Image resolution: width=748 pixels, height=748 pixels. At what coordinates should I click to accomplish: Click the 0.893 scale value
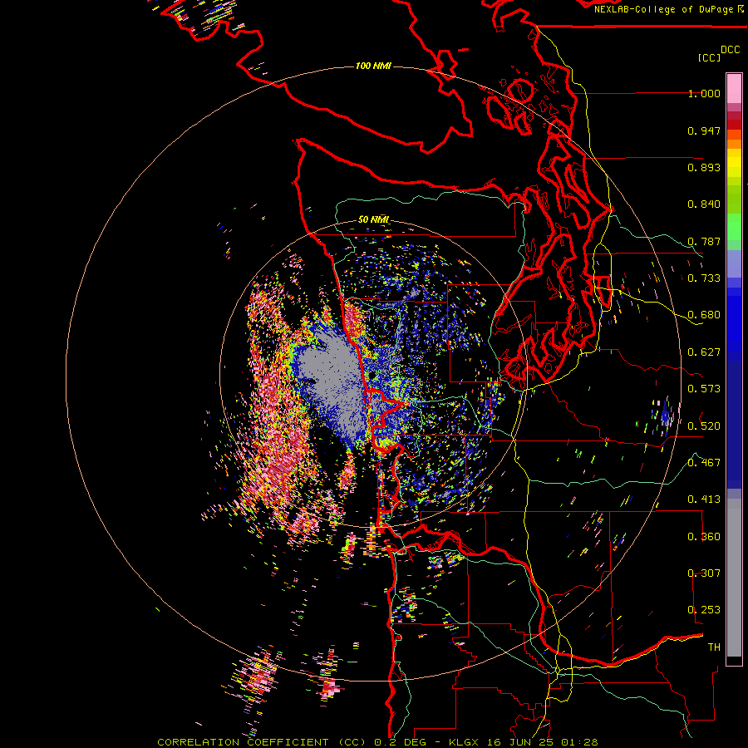704,167
